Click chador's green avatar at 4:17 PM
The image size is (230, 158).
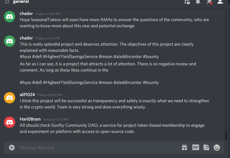point(10,41)
